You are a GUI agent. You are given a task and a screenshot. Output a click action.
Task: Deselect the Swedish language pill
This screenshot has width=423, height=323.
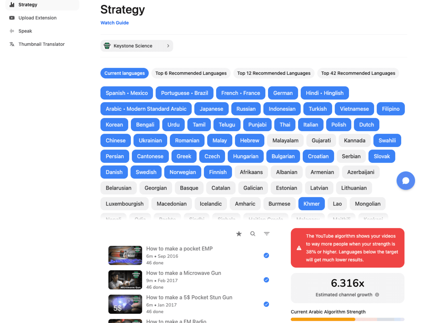pos(146,172)
